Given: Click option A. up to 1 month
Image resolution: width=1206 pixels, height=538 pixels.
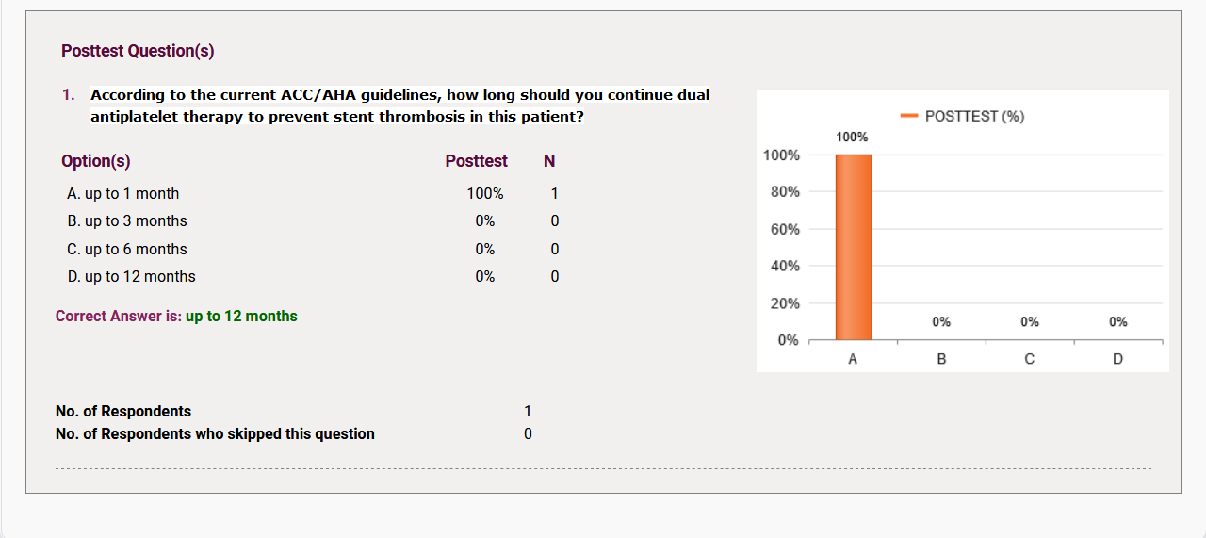Looking at the screenshot, I should tap(123, 194).
